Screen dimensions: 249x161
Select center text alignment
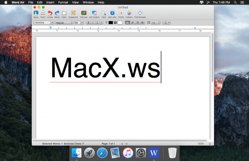click(x=132, y=23)
